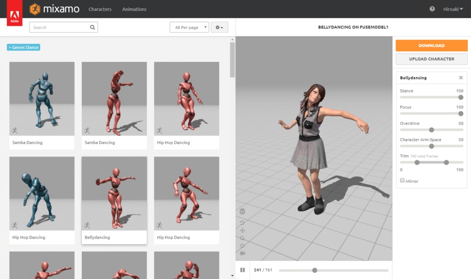The height and width of the screenshot is (279, 471).
Task: Select the blue Hip Hop Dancing thumbnail
Action: pos(42,193)
